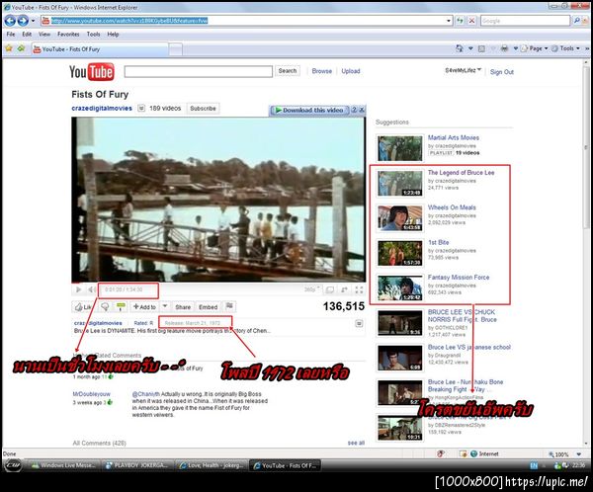The height and width of the screenshot is (492, 593).
Task: Open the Edit menu
Action: [x=27, y=34]
